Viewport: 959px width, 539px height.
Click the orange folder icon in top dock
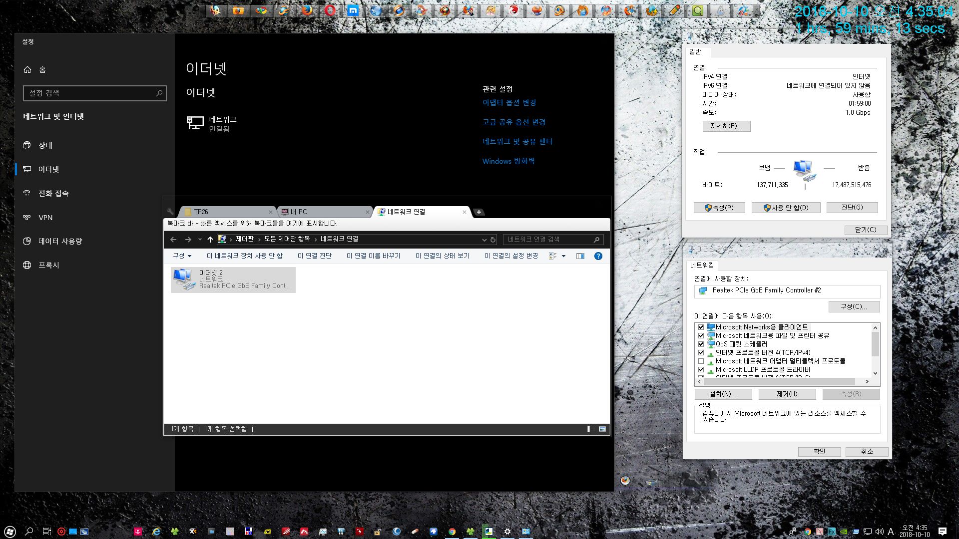(238, 10)
